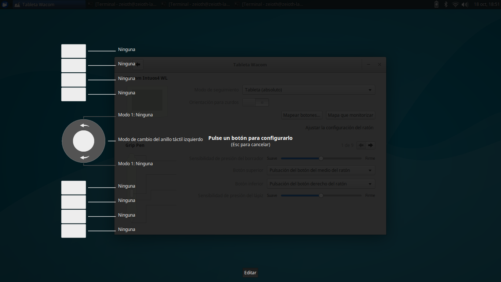Click 'Modo 1: Ninguna' label below ring
501x282 pixels.
pos(135,164)
